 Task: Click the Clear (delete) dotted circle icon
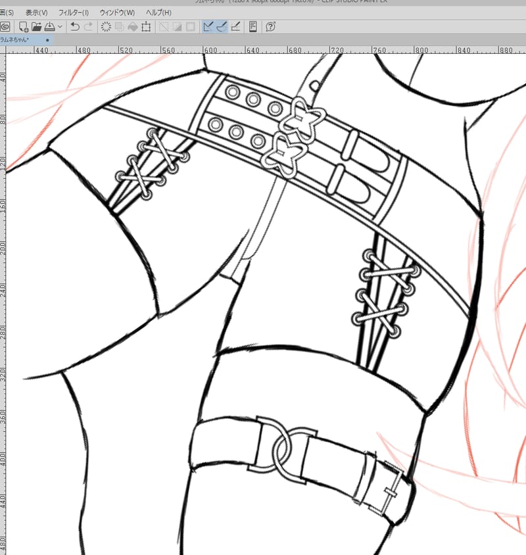[x=106, y=26]
